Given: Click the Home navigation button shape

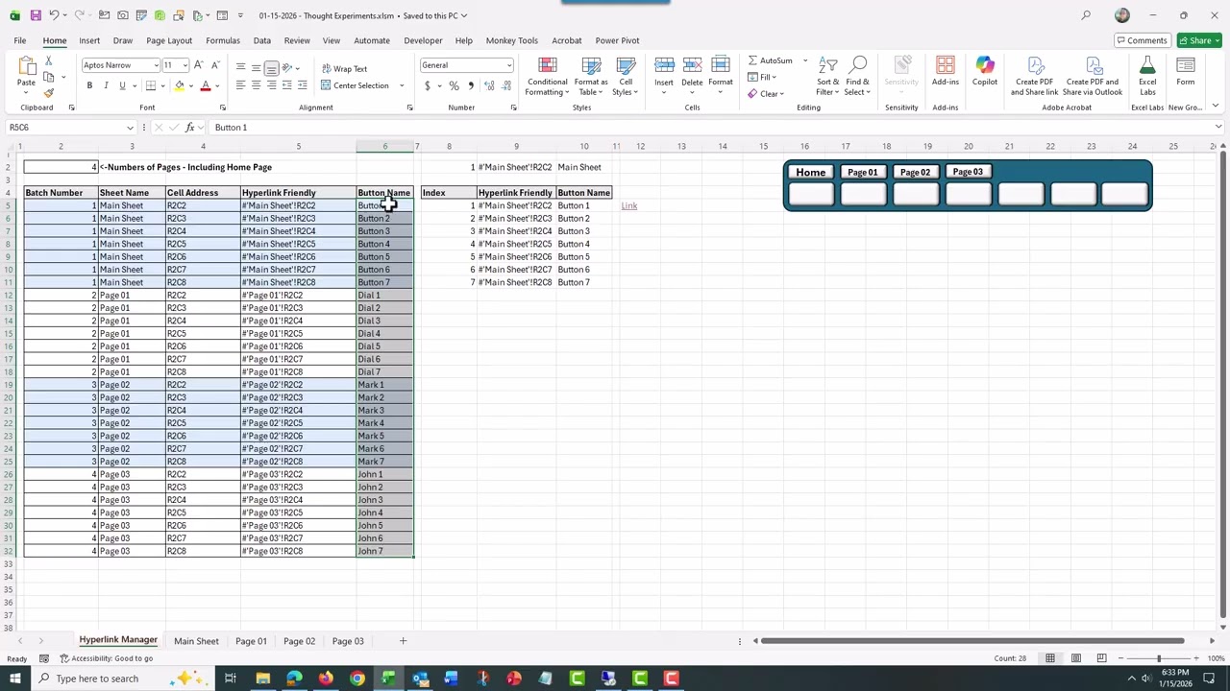Looking at the screenshot, I should point(810,173).
